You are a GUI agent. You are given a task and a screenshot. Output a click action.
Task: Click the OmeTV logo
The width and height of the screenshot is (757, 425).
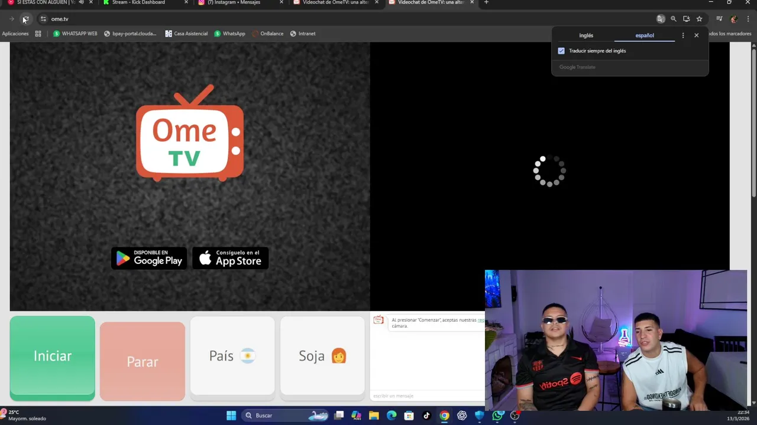pyautogui.click(x=190, y=133)
